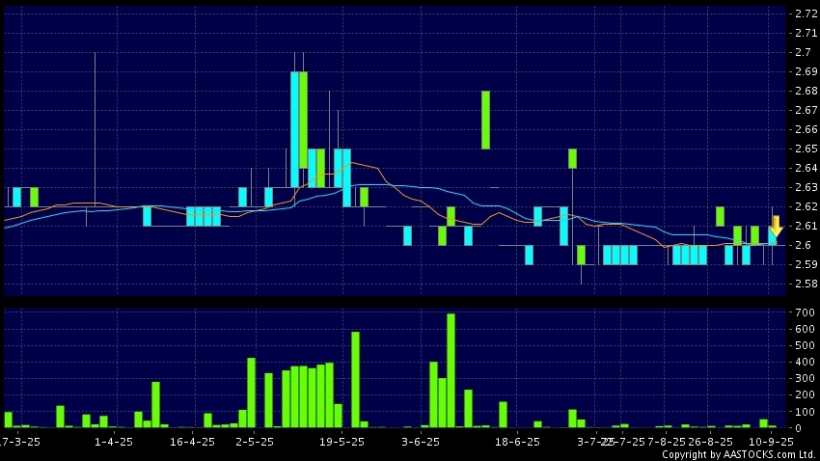820x461 pixels.
Task: Select the 19-5-25 date label
Action: 342,442
